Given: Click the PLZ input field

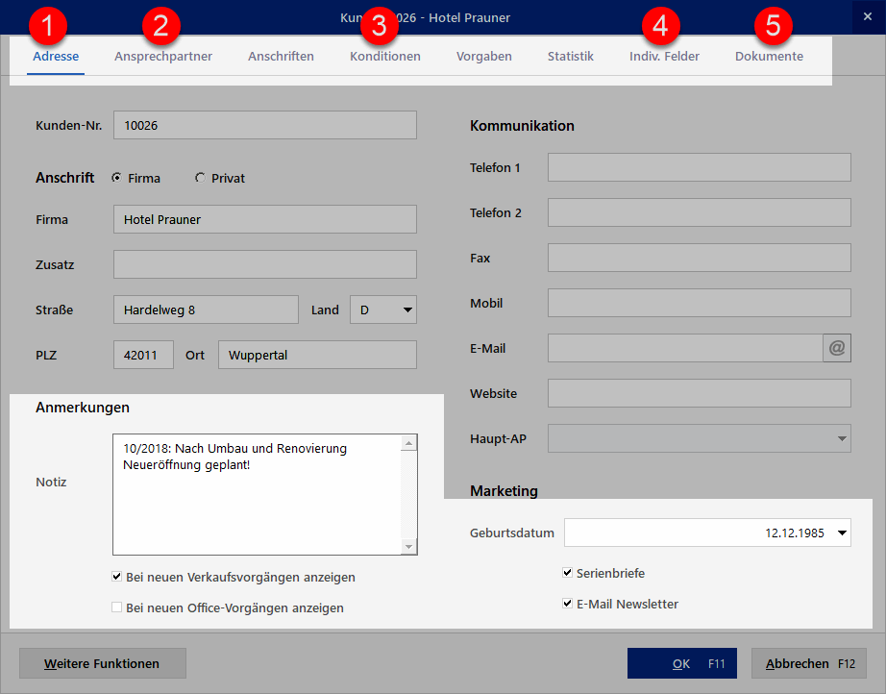Looking at the screenshot, I should (x=143, y=355).
